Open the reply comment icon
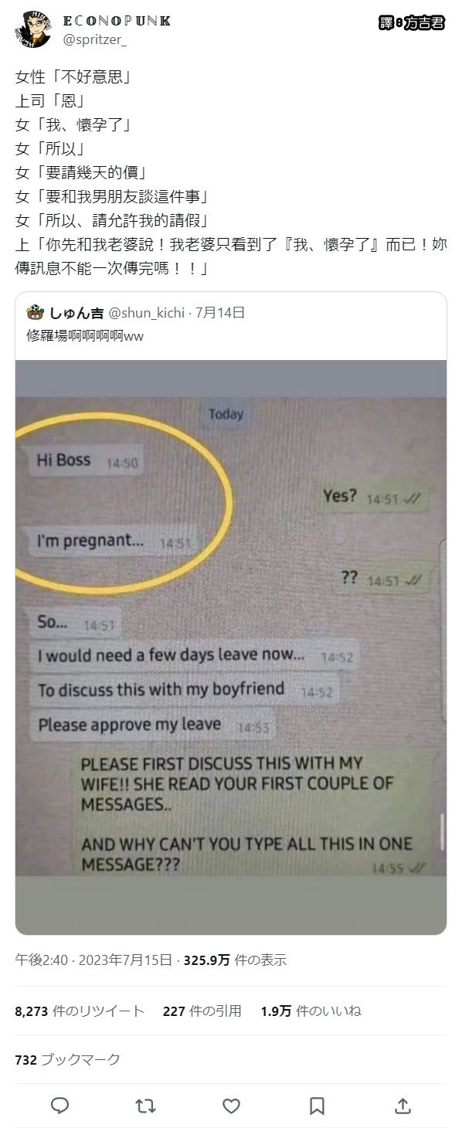This screenshot has height=1128, width=462. (59, 1106)
